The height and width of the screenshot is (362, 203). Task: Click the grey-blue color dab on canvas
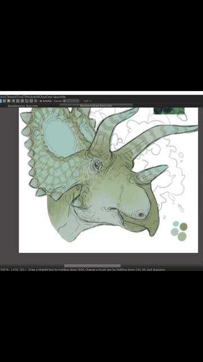[175, 231]
